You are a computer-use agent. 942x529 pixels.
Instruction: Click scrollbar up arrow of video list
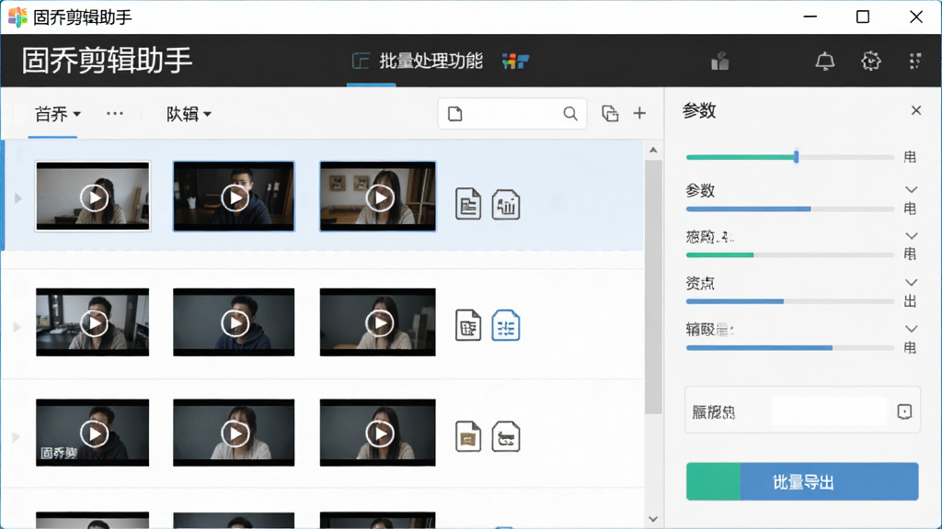coord(653,150)
